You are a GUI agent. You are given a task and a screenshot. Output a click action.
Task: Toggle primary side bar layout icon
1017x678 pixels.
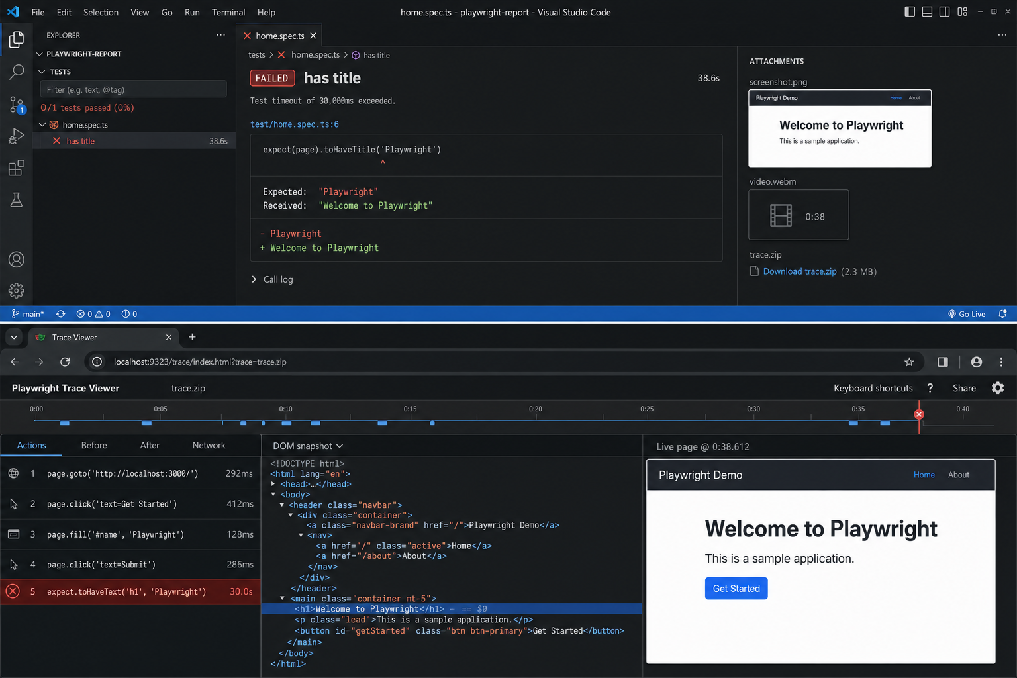[910, 12]
